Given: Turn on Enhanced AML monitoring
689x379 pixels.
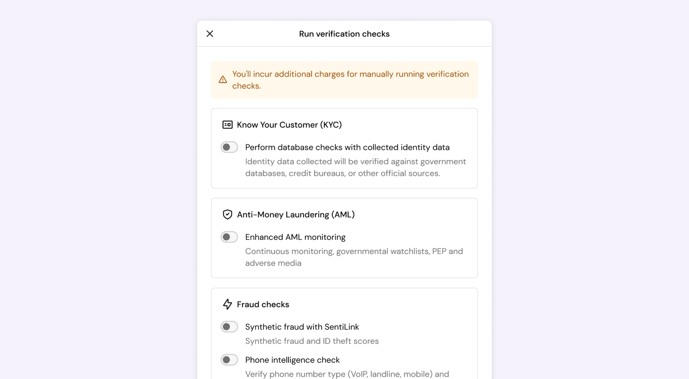Looking at the screenshot, I should 229,237.
